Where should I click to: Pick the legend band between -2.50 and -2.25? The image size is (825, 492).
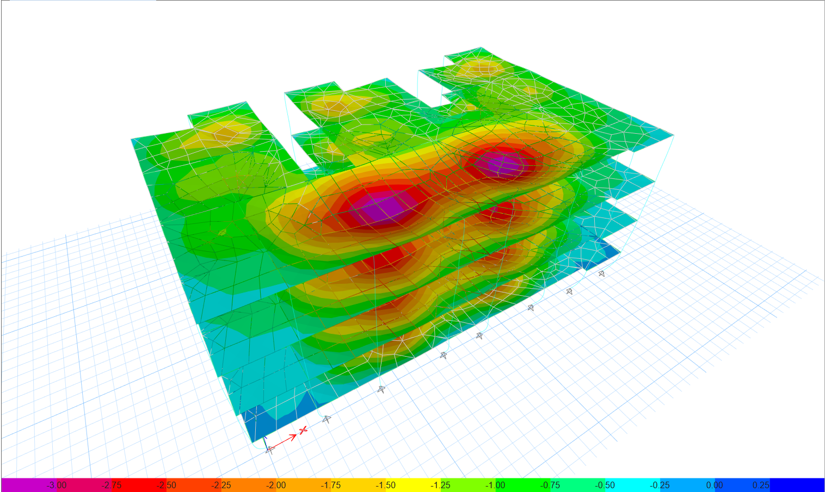coord(193,485)
